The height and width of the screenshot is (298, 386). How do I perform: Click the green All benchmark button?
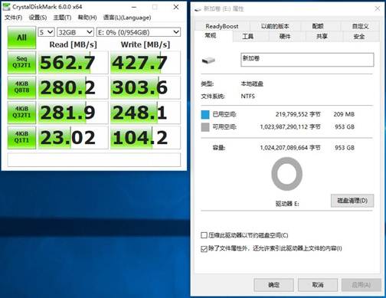(21, 38)
